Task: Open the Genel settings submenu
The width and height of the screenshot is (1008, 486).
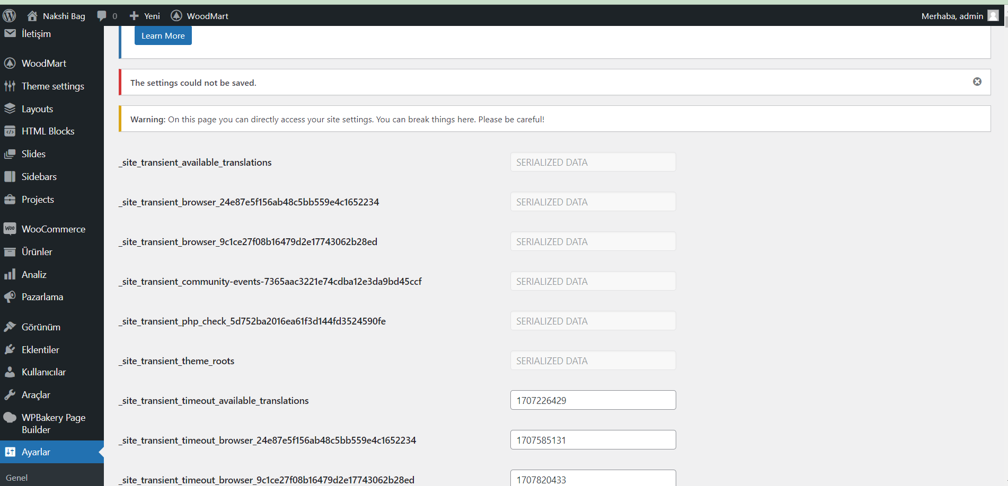Action: [x=17, y=478]
